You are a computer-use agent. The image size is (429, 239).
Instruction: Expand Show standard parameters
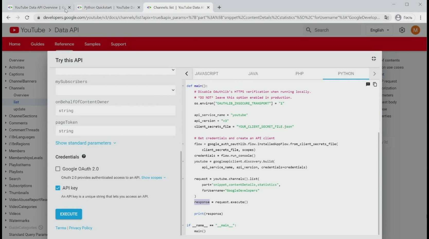86,143
